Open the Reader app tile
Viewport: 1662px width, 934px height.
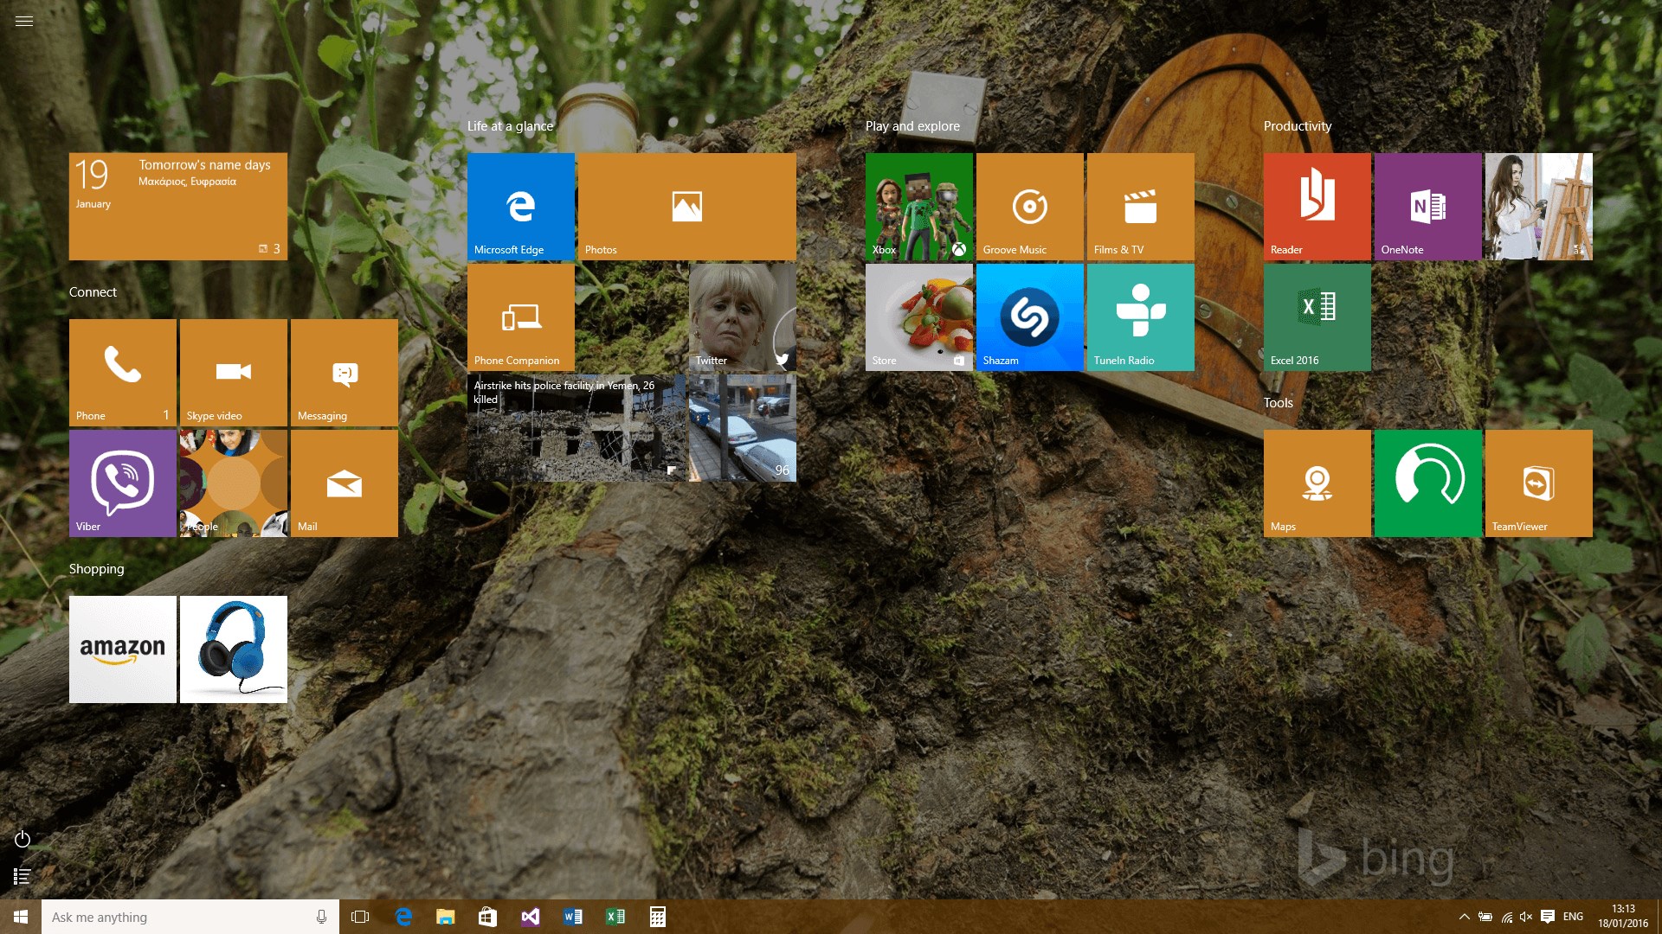pyautogui.click(x=1317, y=207)
